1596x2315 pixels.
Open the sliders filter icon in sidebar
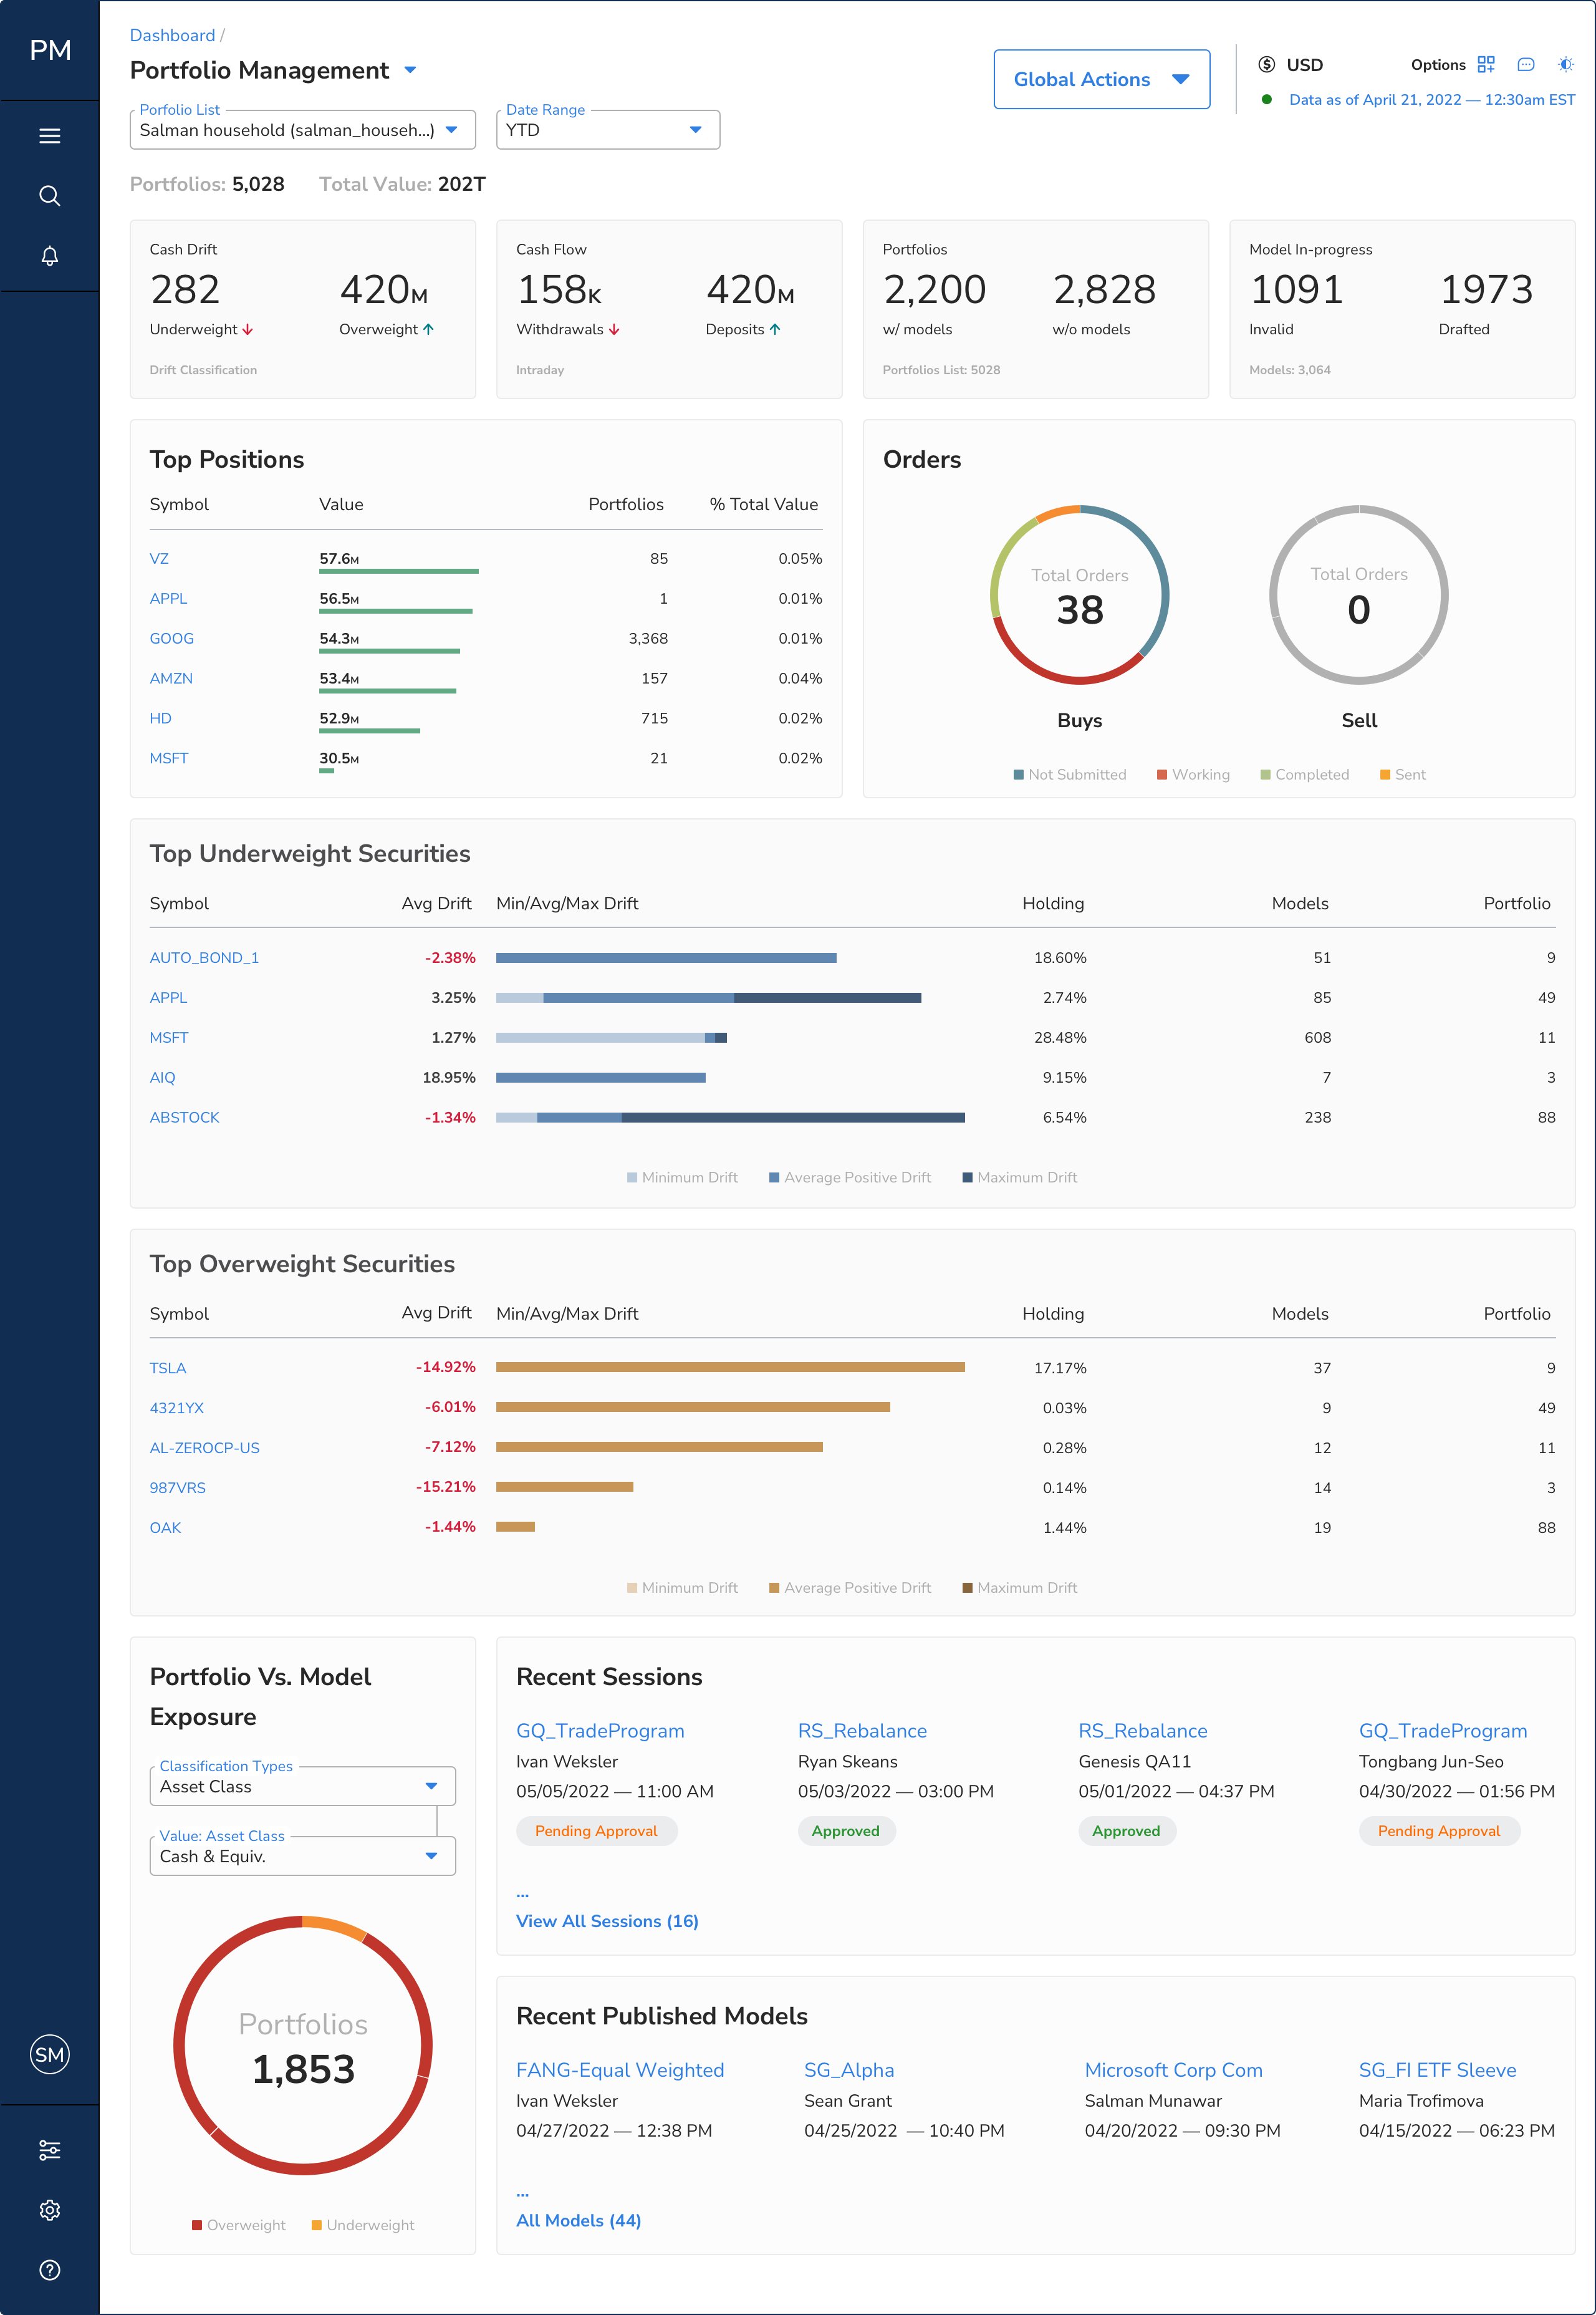click(49, 2150)
